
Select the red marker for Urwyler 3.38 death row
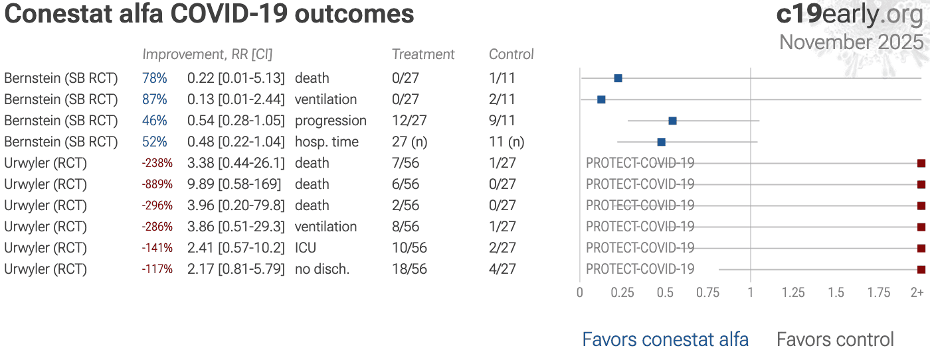click(x=921, y=163)
